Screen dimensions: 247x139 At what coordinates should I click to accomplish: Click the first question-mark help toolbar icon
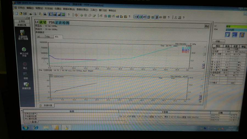[x=69, y=15]
